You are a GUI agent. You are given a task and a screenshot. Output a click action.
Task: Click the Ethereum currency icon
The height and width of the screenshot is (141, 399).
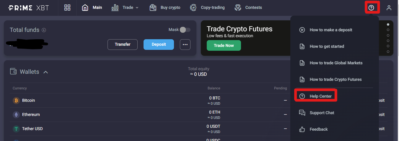(x=16, y=114)
